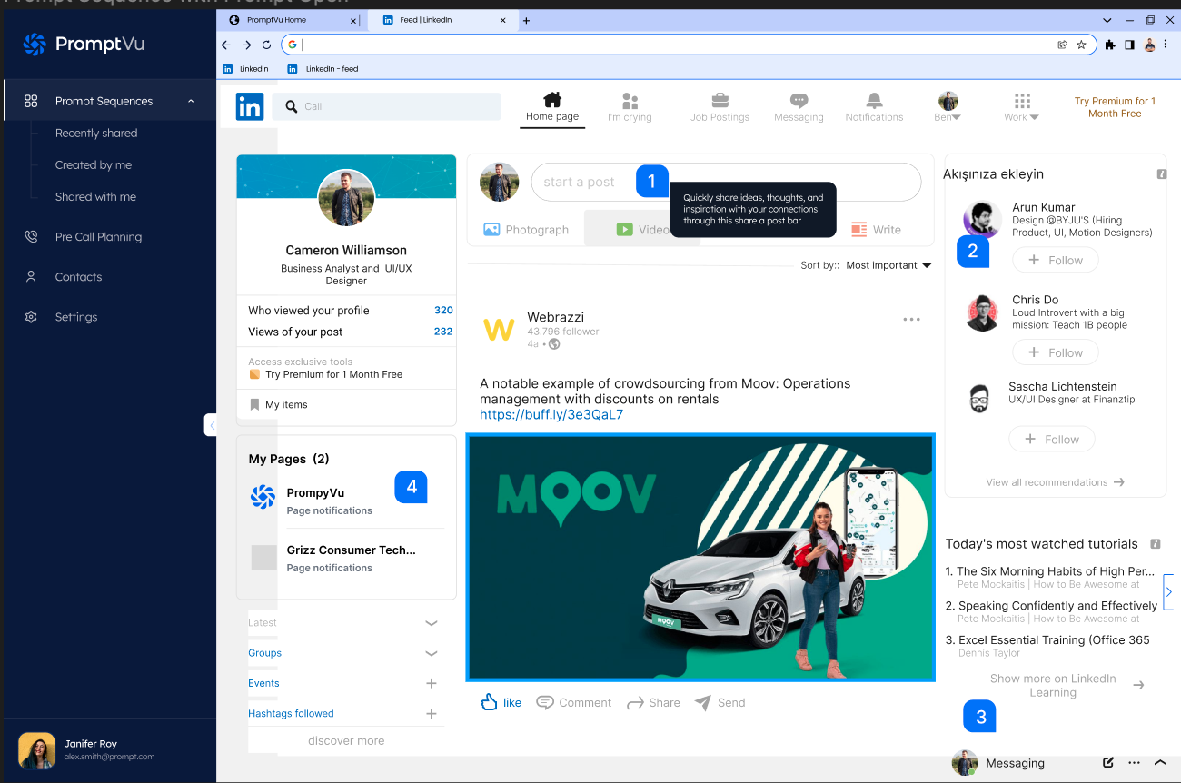Open My items bookmark entry
Viewport: 1181px width, 783px height.
(x=278, y=405)
